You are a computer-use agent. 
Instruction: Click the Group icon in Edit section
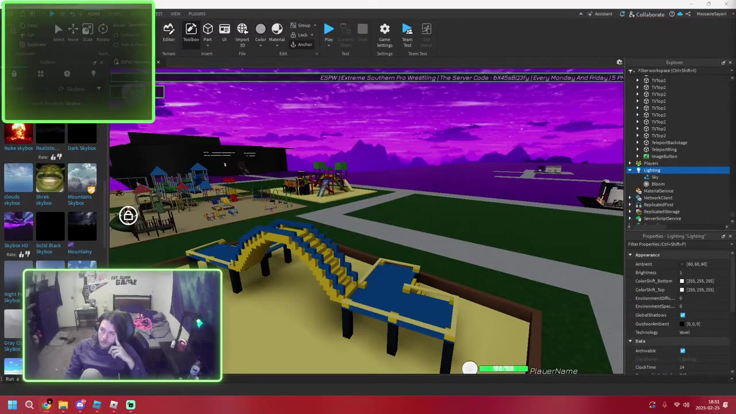[x=293, y=25]
